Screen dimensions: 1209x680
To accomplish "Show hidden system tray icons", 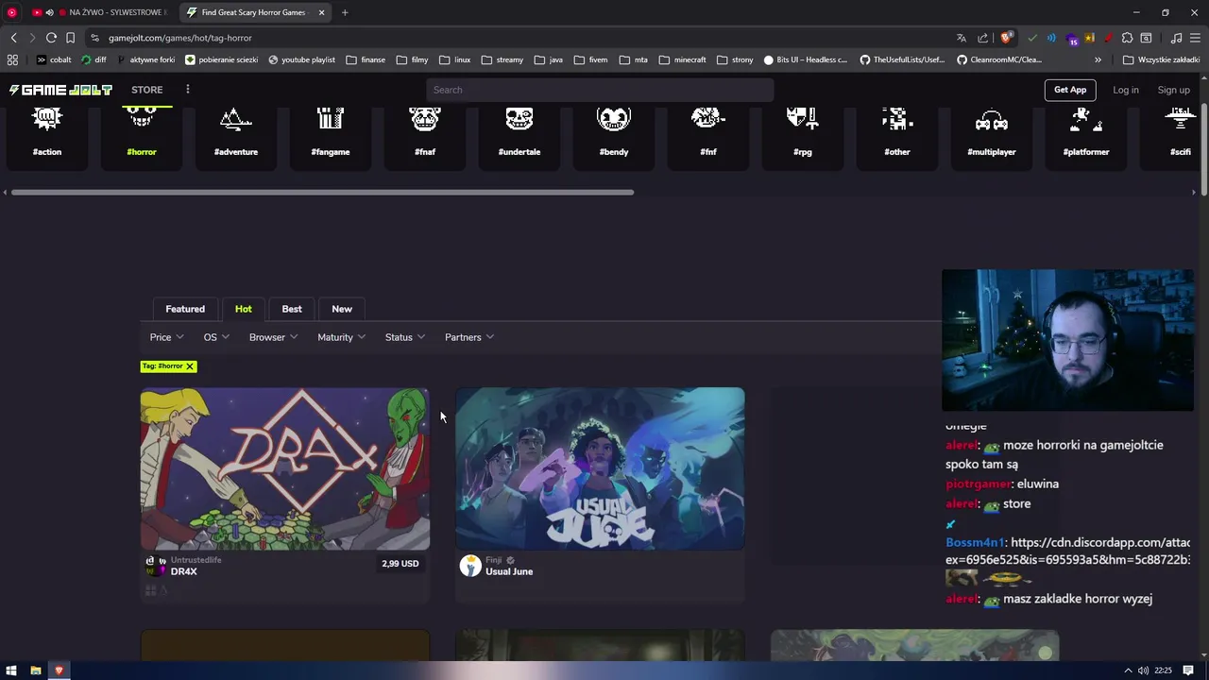I will [1127, 671].
